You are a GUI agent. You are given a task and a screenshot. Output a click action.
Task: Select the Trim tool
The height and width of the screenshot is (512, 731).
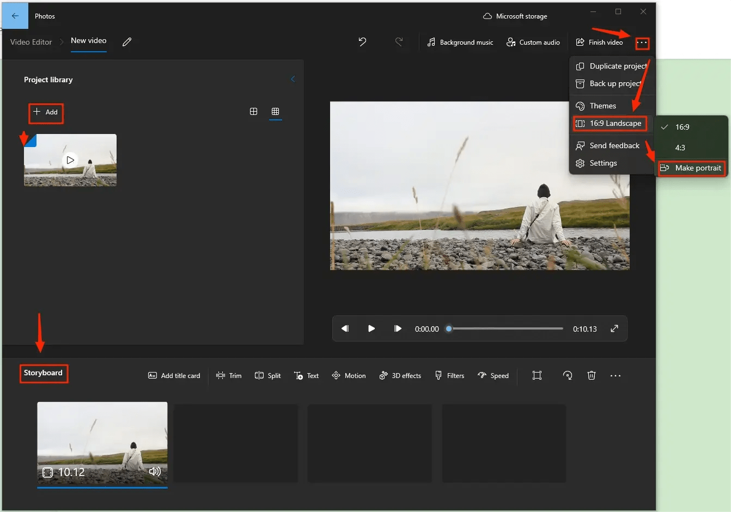coord(229,375)
